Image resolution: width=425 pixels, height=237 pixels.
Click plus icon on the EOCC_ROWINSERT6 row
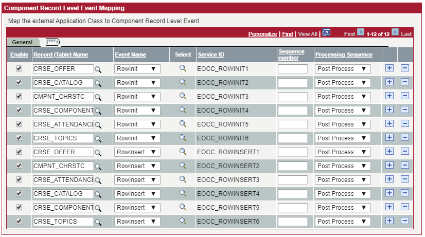pyautogui.click(x=389, y=221)
